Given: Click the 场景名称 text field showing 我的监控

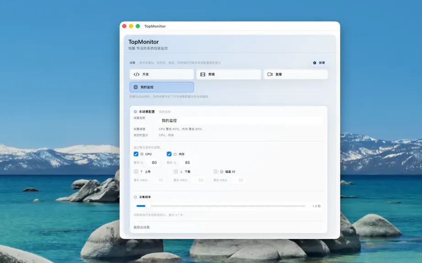Looking at the screenshot, I should point(241,121).
